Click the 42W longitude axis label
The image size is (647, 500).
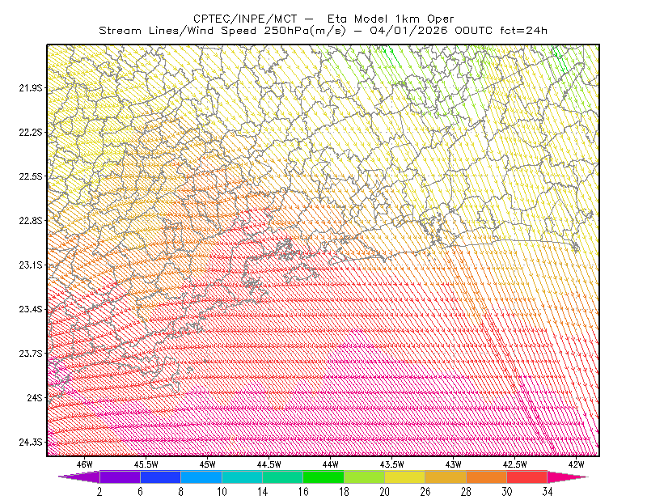[576, 464]
